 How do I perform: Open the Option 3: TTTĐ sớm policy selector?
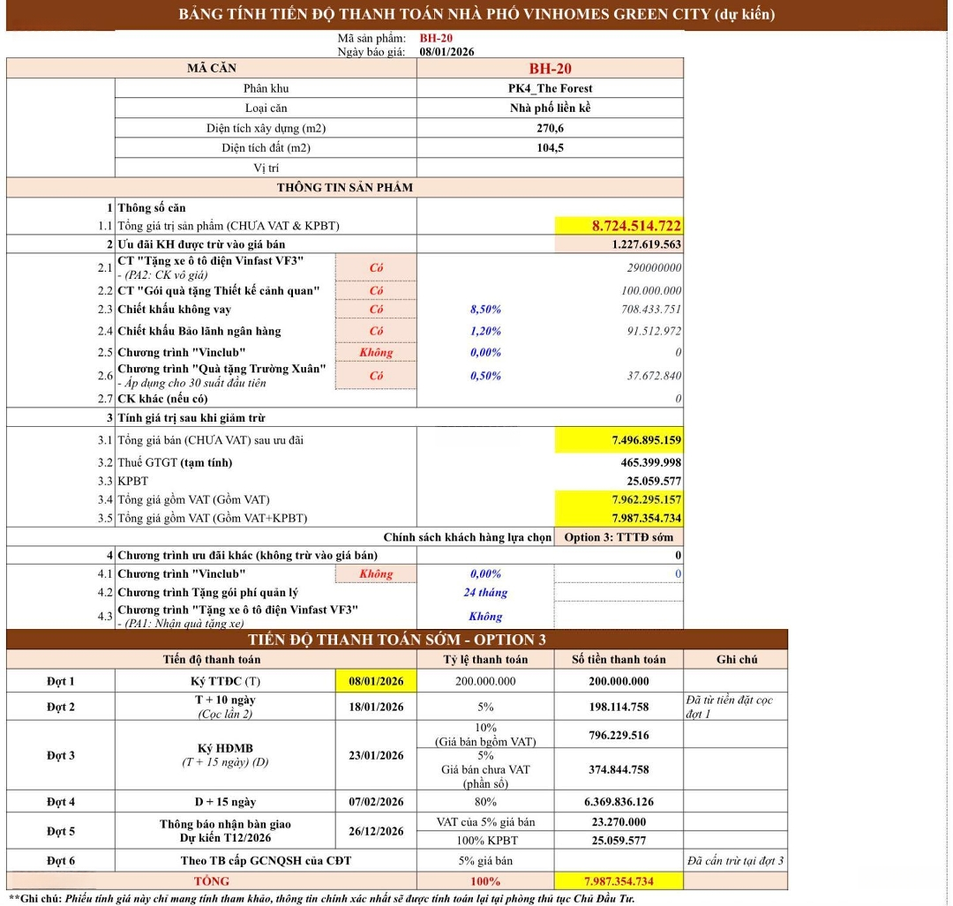619,537
